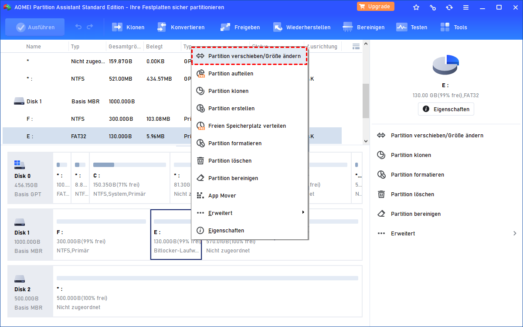Sort by the Belegt column header

click(x=154, y=46)
